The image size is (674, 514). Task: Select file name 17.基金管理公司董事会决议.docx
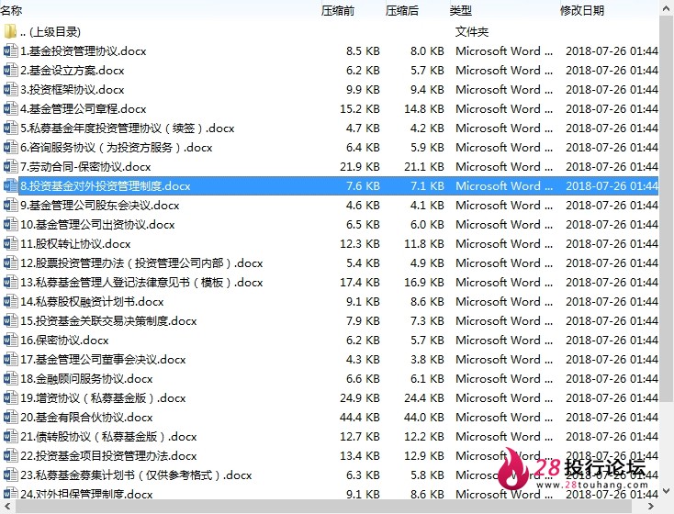pyautogui.click(x=103, y=359)
